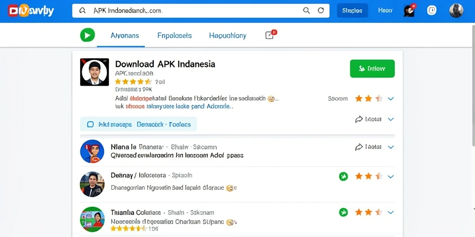The height and width of the screenshot is (237, 475).
Task: Expand the chevron next to the Saoom rating
Action: coord(391,99)
